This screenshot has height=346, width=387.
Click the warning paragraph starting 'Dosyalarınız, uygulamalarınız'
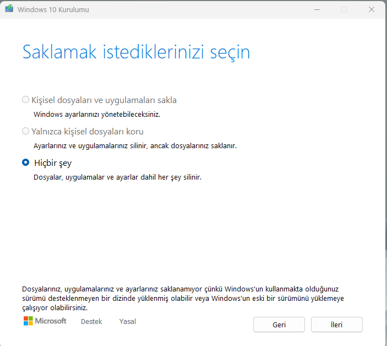(183, 298)
